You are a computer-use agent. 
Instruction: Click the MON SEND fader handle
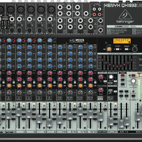(100, 117)
